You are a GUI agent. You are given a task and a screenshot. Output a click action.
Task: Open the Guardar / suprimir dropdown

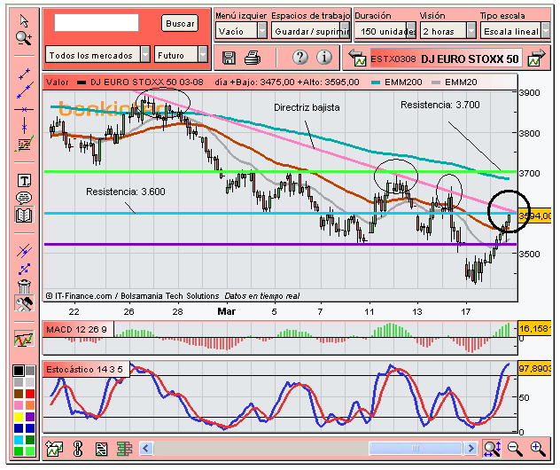point(310,31)
